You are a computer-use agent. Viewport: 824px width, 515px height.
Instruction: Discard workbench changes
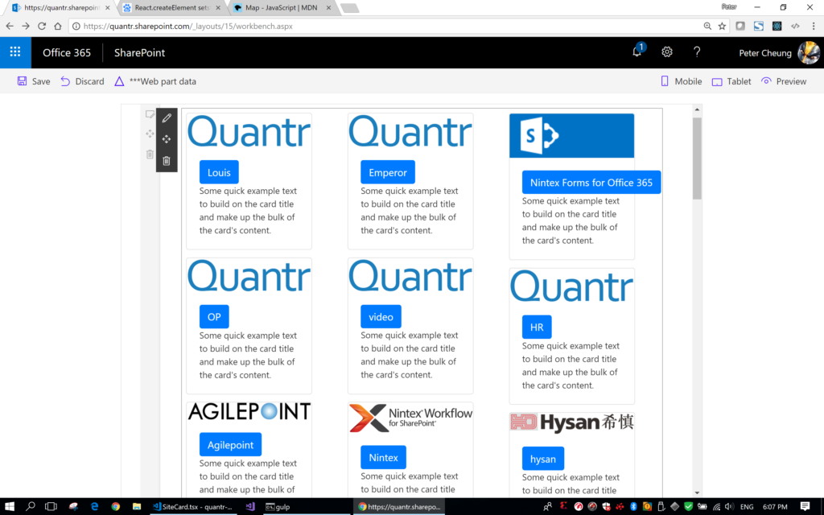point(82,81)
